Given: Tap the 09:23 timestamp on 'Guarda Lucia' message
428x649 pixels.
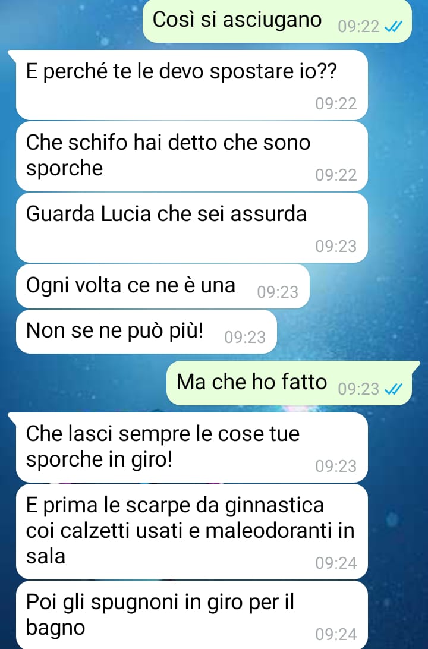Looking at the screenshot, I should (x=336, y=246).
